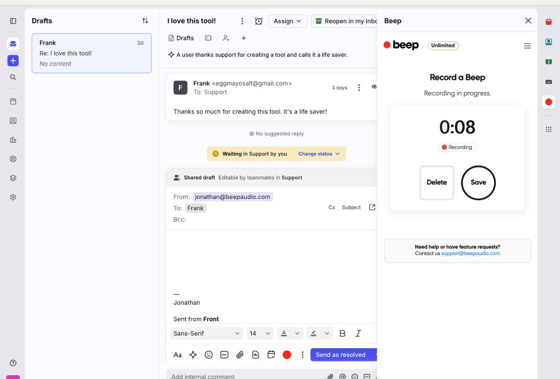Click Send as resolved
Viewport: 560px width, 379px height.
340,354
